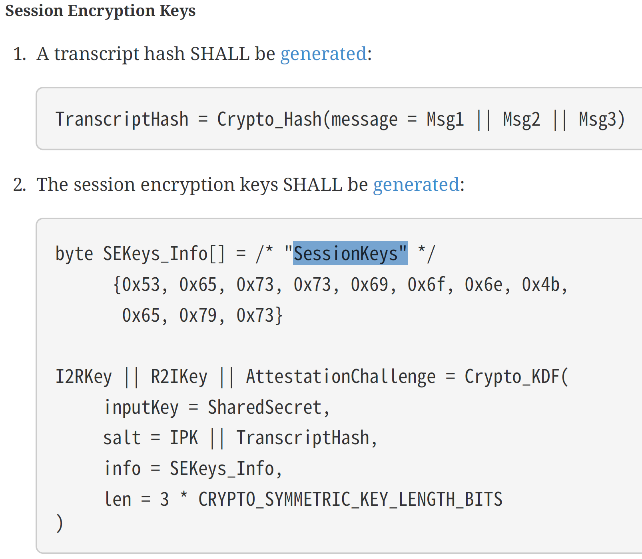This screenshot has width=642, height=559.
Task: Click "IPK" in the salt parameter line
Action: click(x=184, y=438)
